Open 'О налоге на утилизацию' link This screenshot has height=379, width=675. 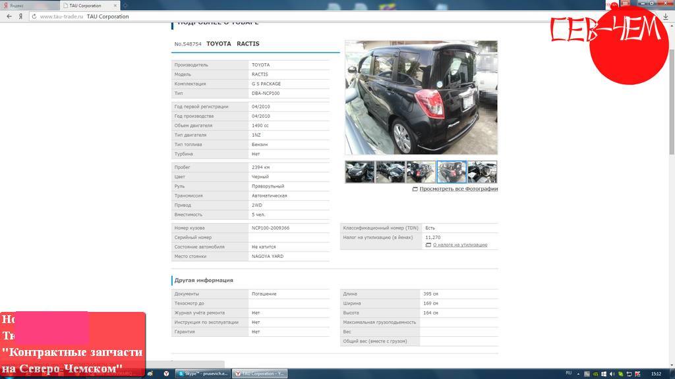(459, 245)
